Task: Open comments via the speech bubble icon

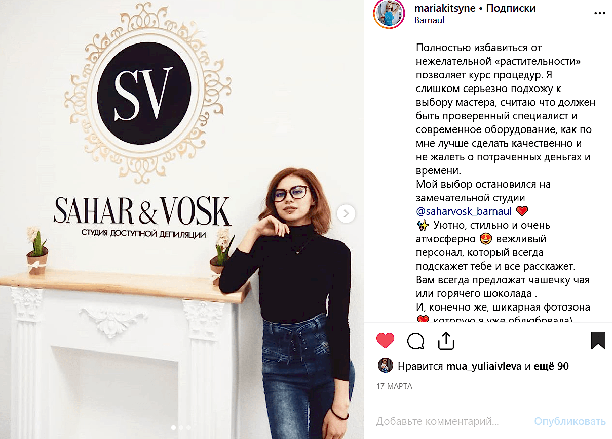Action: point(415,341)
